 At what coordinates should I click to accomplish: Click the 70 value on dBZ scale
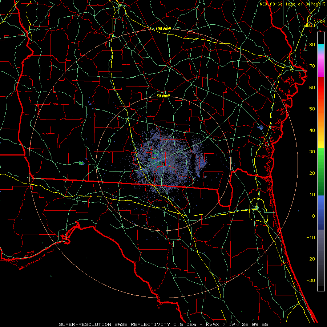(312, 66)
